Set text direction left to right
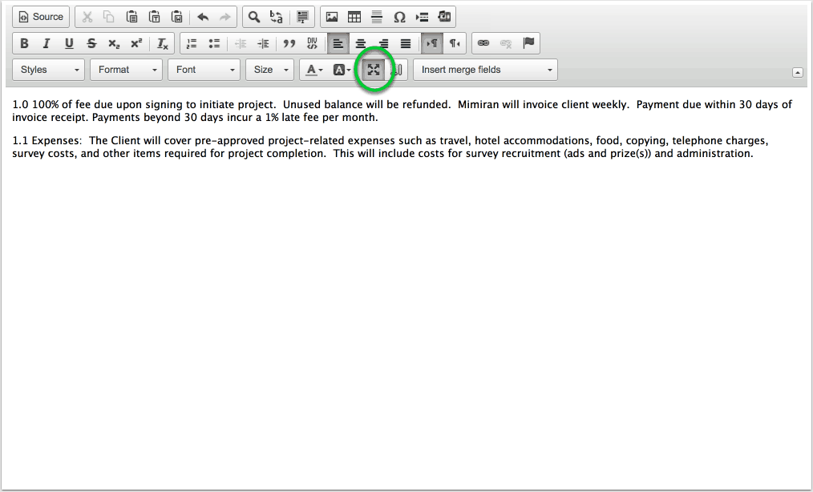Image resolution: width=813 pixels, height=492 pixels. (432, 43)
